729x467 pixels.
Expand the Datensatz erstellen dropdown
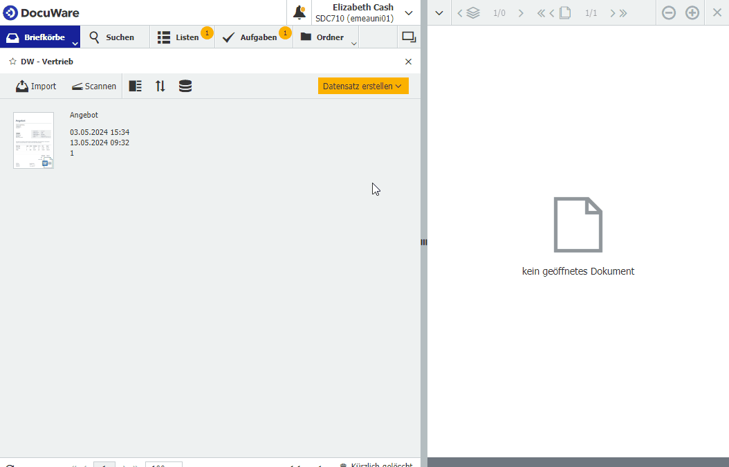(x=363, y=86)
